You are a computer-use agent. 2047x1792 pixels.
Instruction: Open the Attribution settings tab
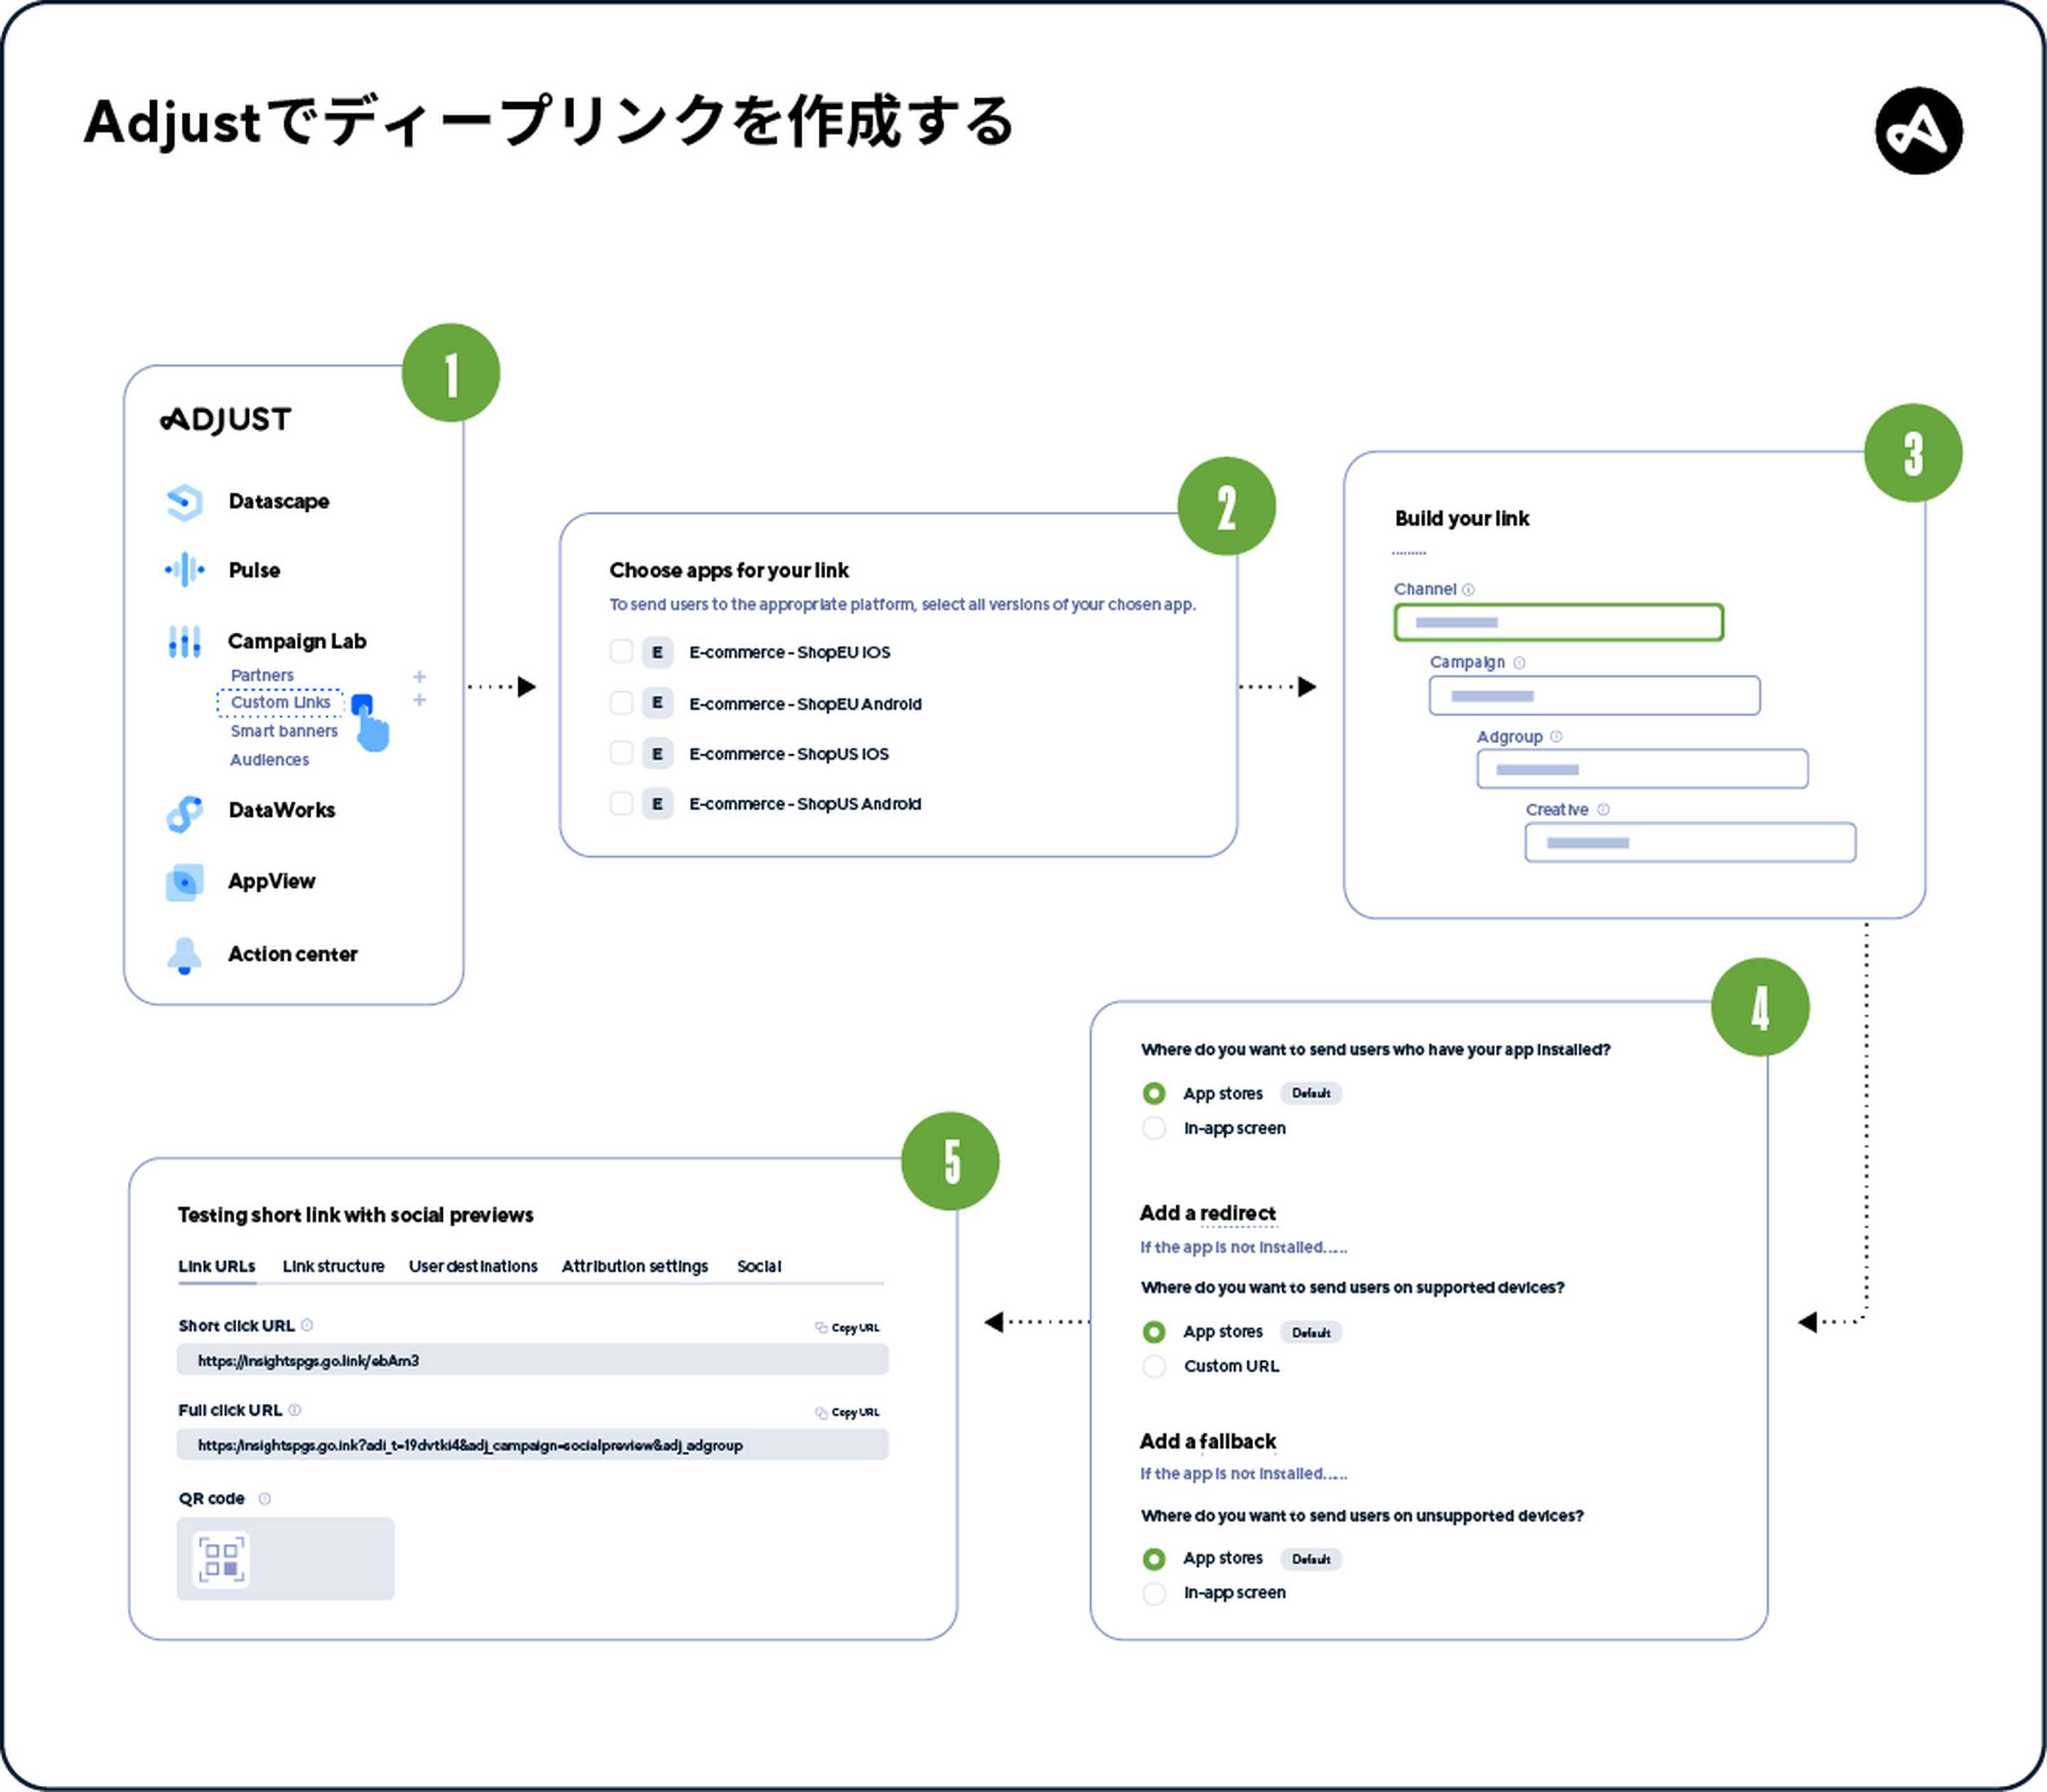click(x=635, y=1266)
